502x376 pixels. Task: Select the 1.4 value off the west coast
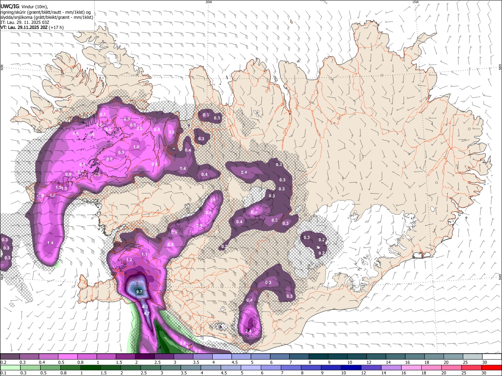[x=50, y=243]
